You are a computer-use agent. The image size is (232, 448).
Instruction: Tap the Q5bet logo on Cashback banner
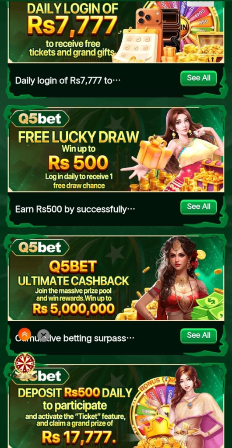click(x=40, y=248)
